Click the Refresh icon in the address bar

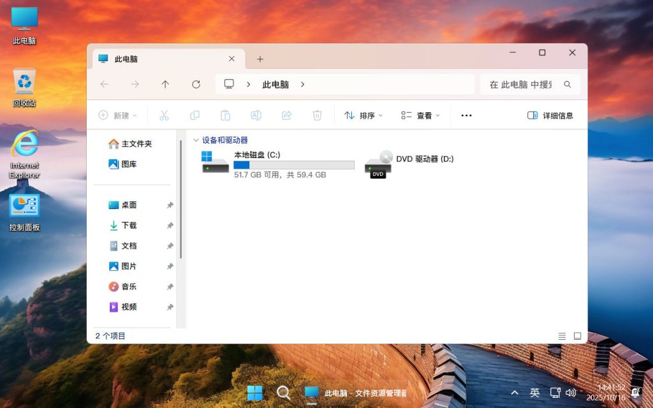(196, 84)
